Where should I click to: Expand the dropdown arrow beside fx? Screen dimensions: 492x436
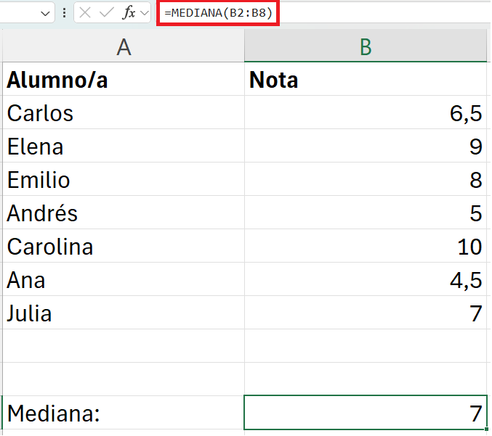(145, 13)
